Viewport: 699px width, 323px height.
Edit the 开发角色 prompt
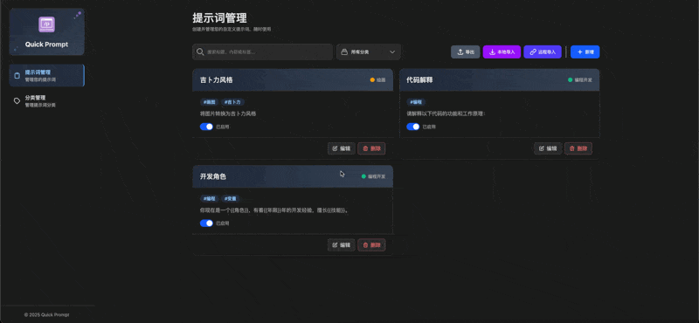(342, 245)
